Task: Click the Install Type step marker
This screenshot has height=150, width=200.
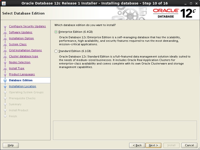Action: [x=5, y=69]
